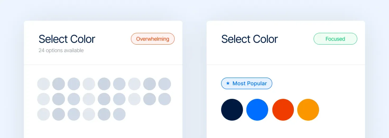This screenshot has width=389, height=138.
Task: Choose first gray swatch in middle row
Action: click(x=44, y=99)
